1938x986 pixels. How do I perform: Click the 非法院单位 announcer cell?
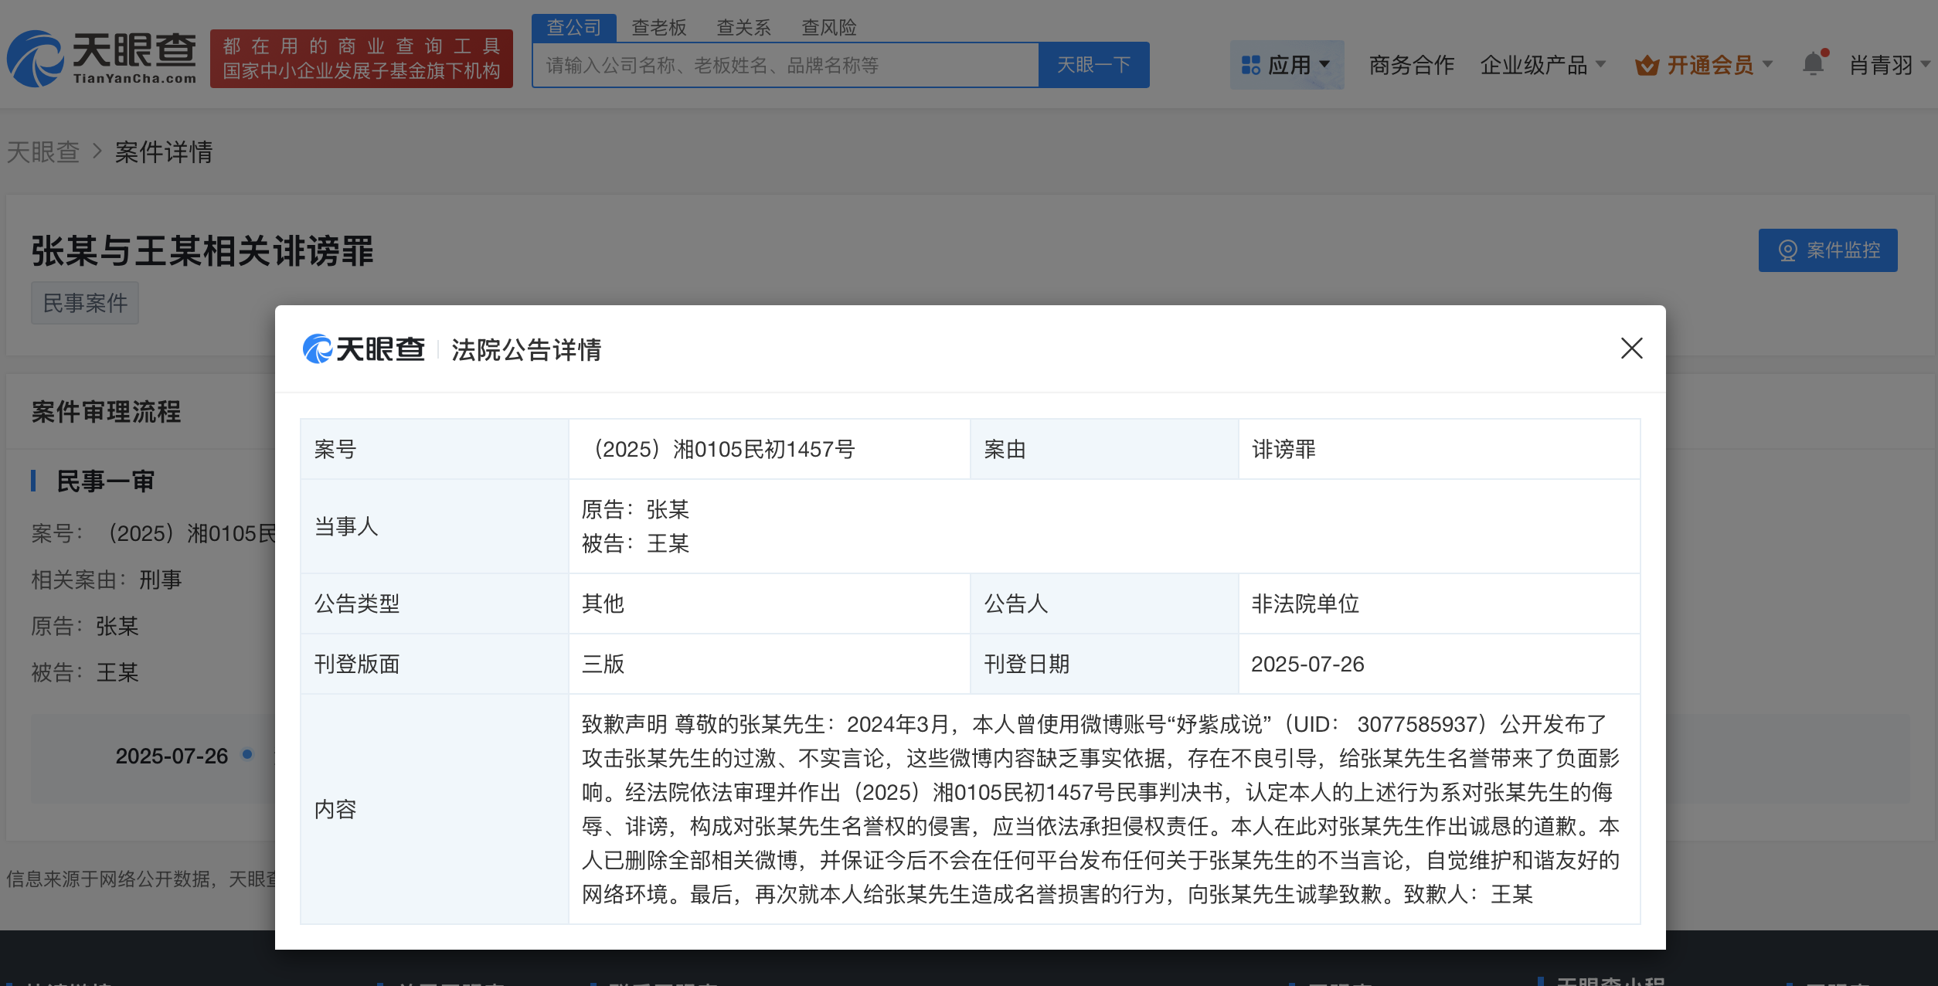click(x=1439, y=603)
